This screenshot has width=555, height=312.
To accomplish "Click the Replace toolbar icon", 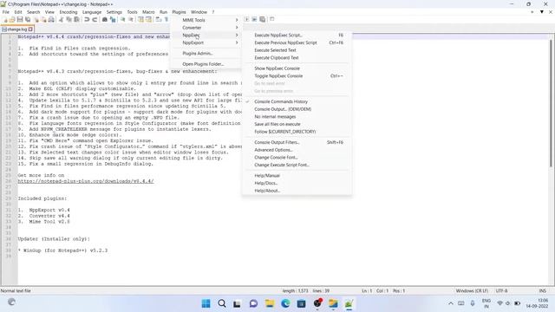I will pyautogui.click(x=113, y=19).
